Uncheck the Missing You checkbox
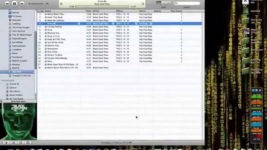The height and width of the screenshot is (150, 267). coord(45,33)
